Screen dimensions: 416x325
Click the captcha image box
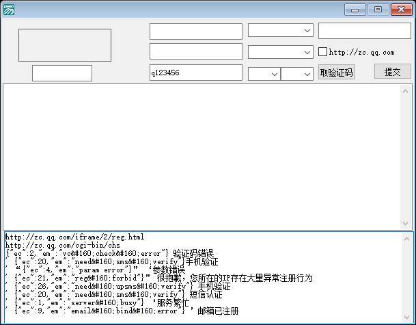click(x=65, y=45)
